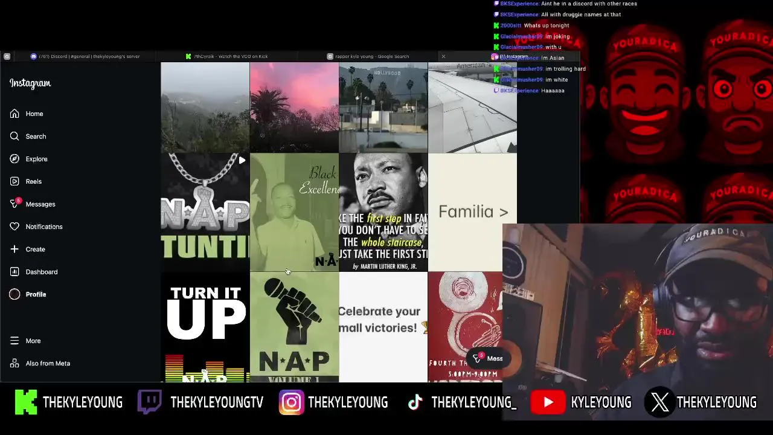Switch to rapper kyle young Google Search tab
This screenshot has height=435, width=773.
coord(372,56)
